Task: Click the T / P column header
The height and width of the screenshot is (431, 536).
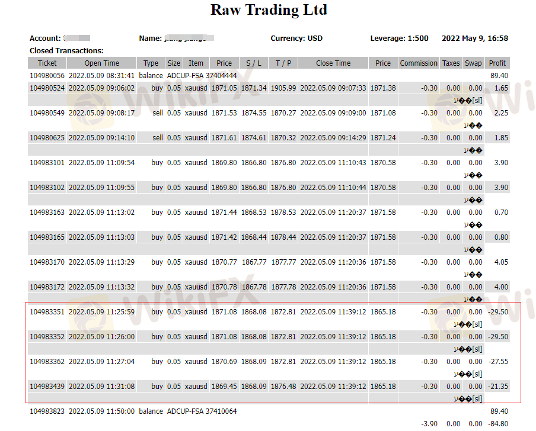Action: 283,63
